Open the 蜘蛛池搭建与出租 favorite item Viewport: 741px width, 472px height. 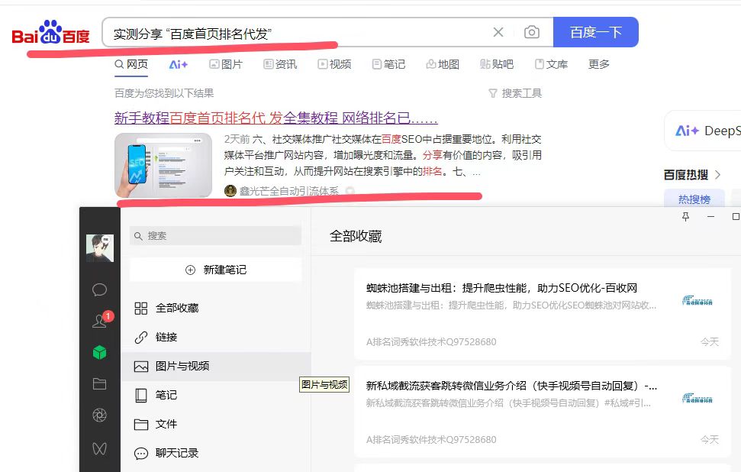click(542, 315)
